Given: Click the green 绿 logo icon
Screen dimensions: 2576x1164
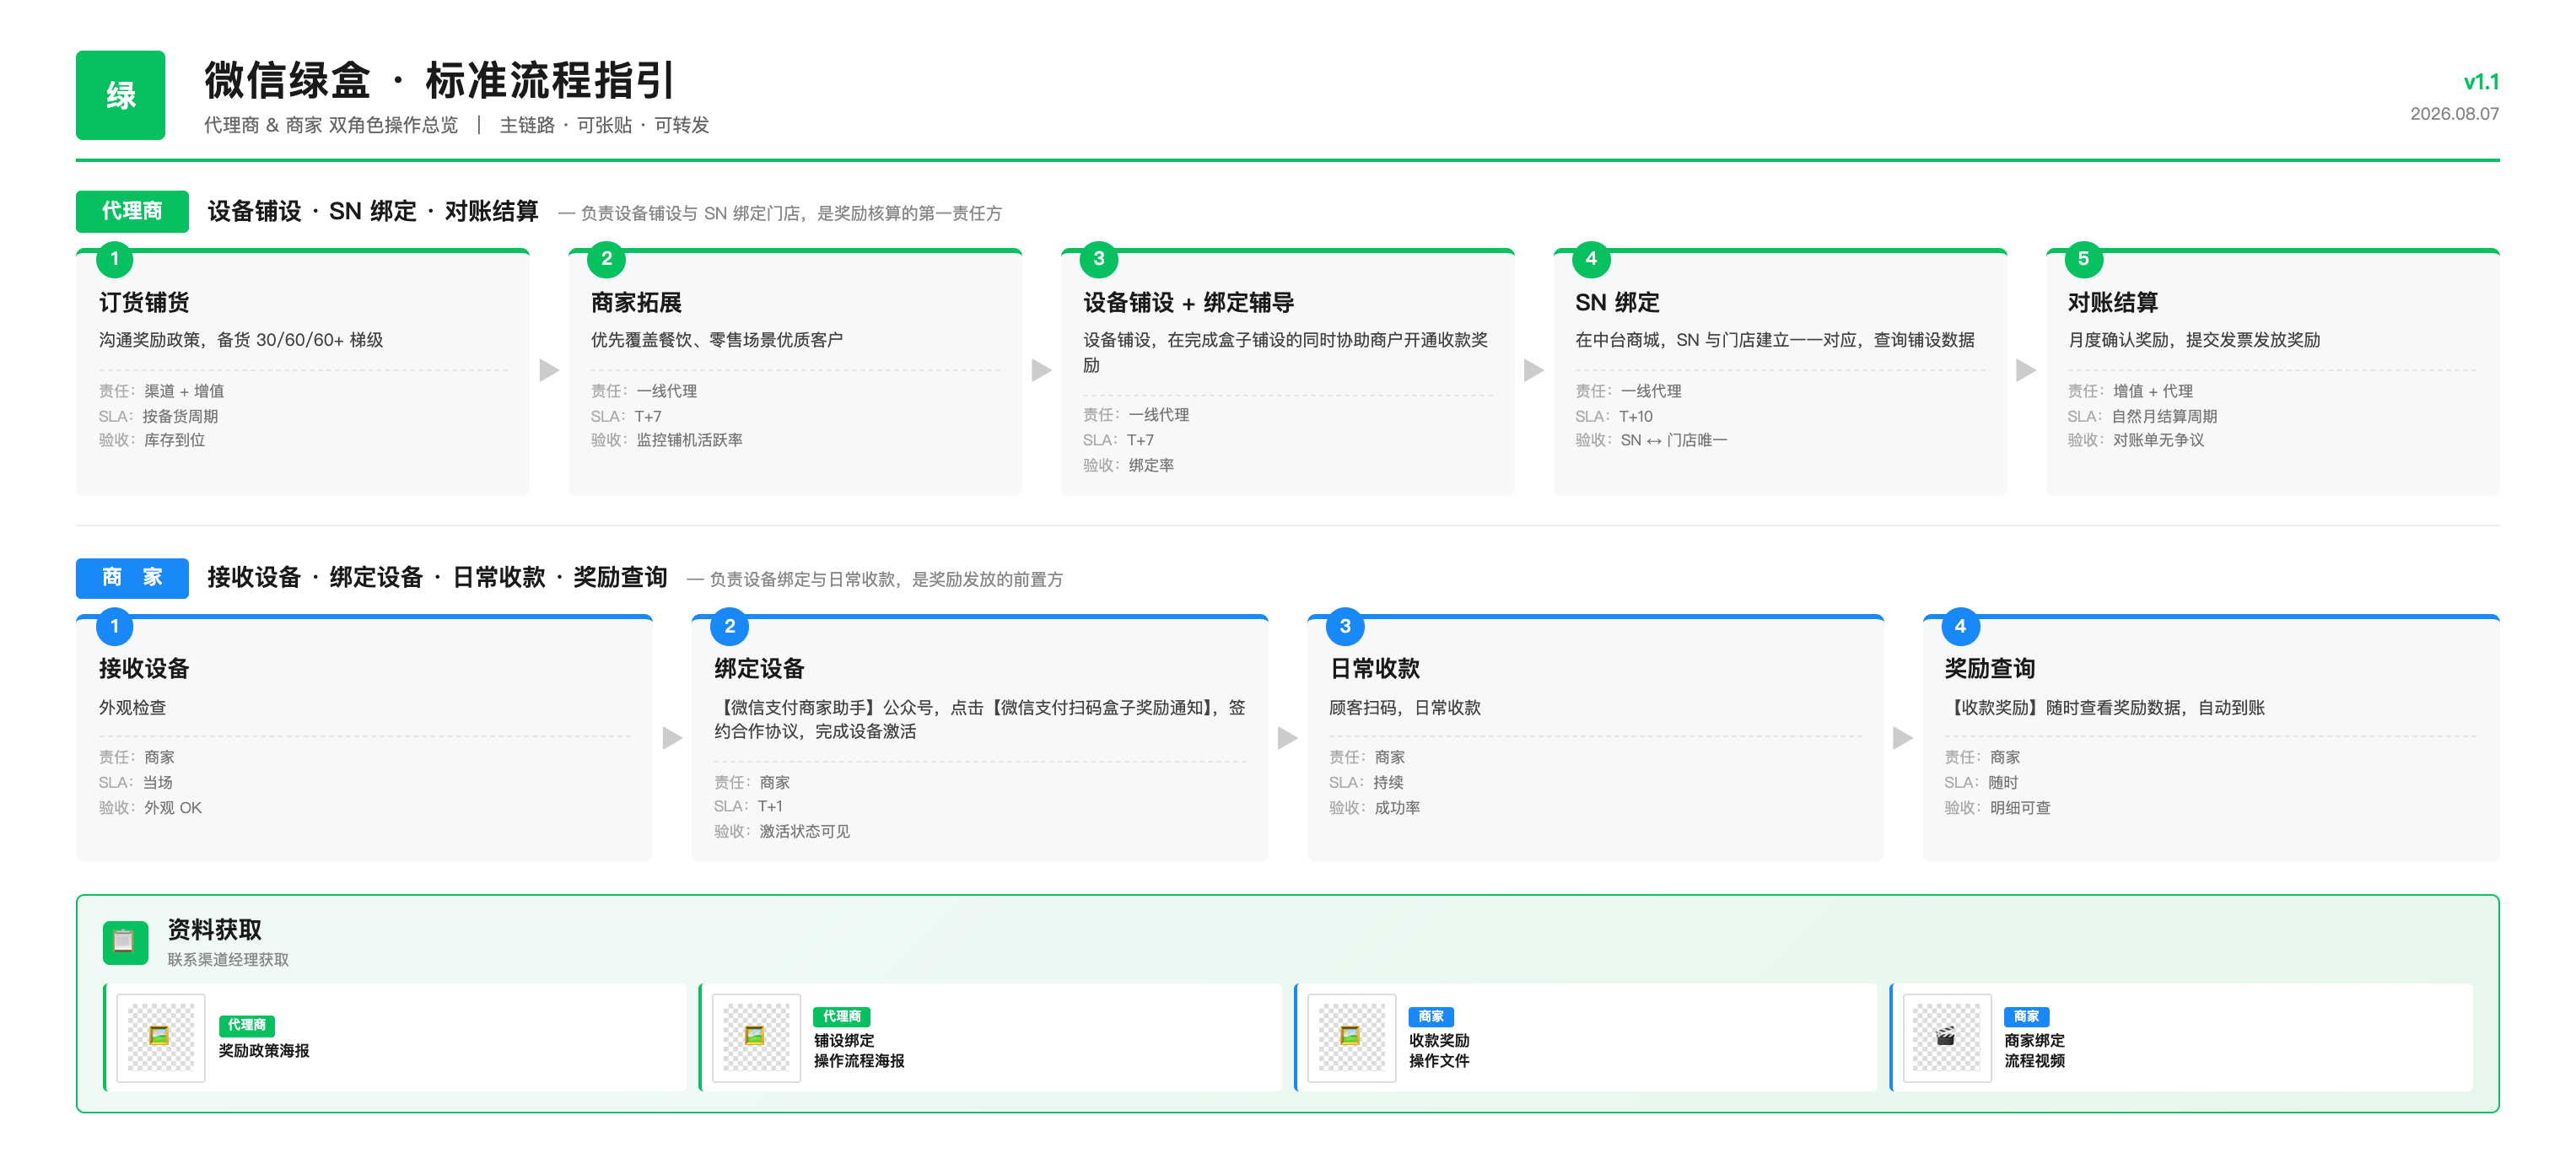Looking at the screenshot, I should [120, 95].
